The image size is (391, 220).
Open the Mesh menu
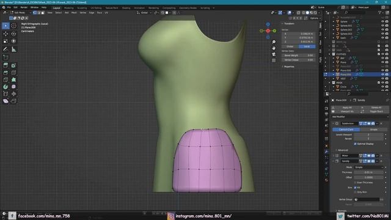[74, 12]
